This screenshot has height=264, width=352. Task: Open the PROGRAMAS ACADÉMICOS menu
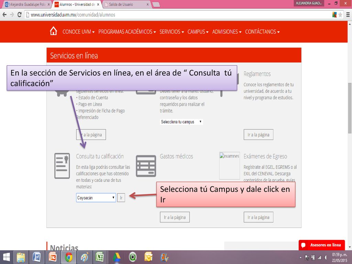coord(127,32)
